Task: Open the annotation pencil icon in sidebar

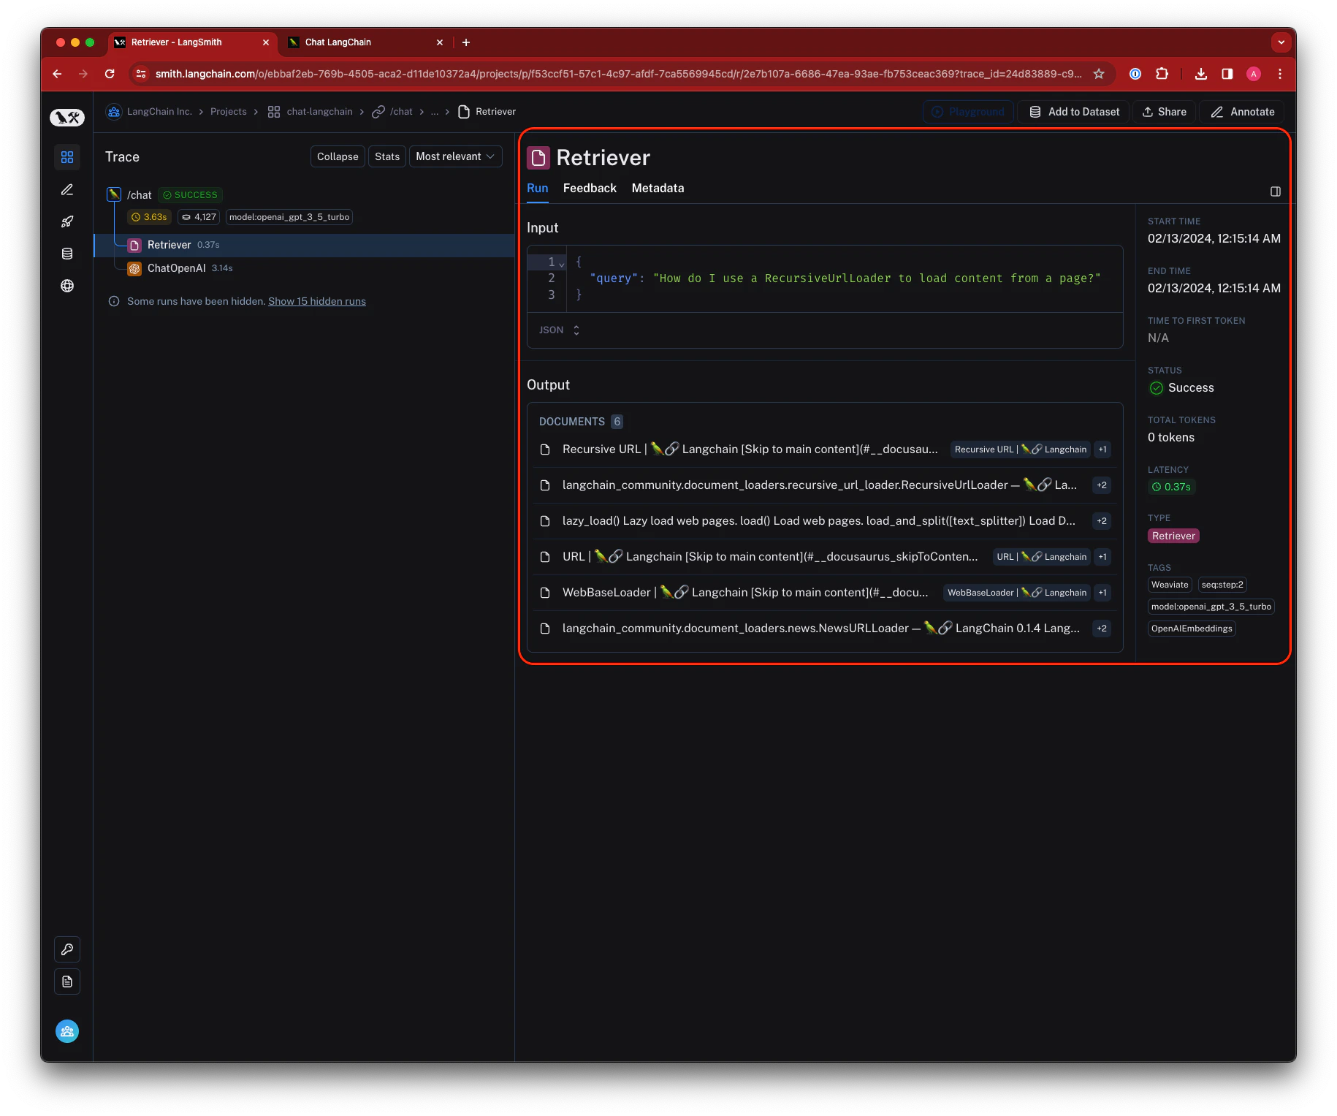Action: [x=67, y=190]
